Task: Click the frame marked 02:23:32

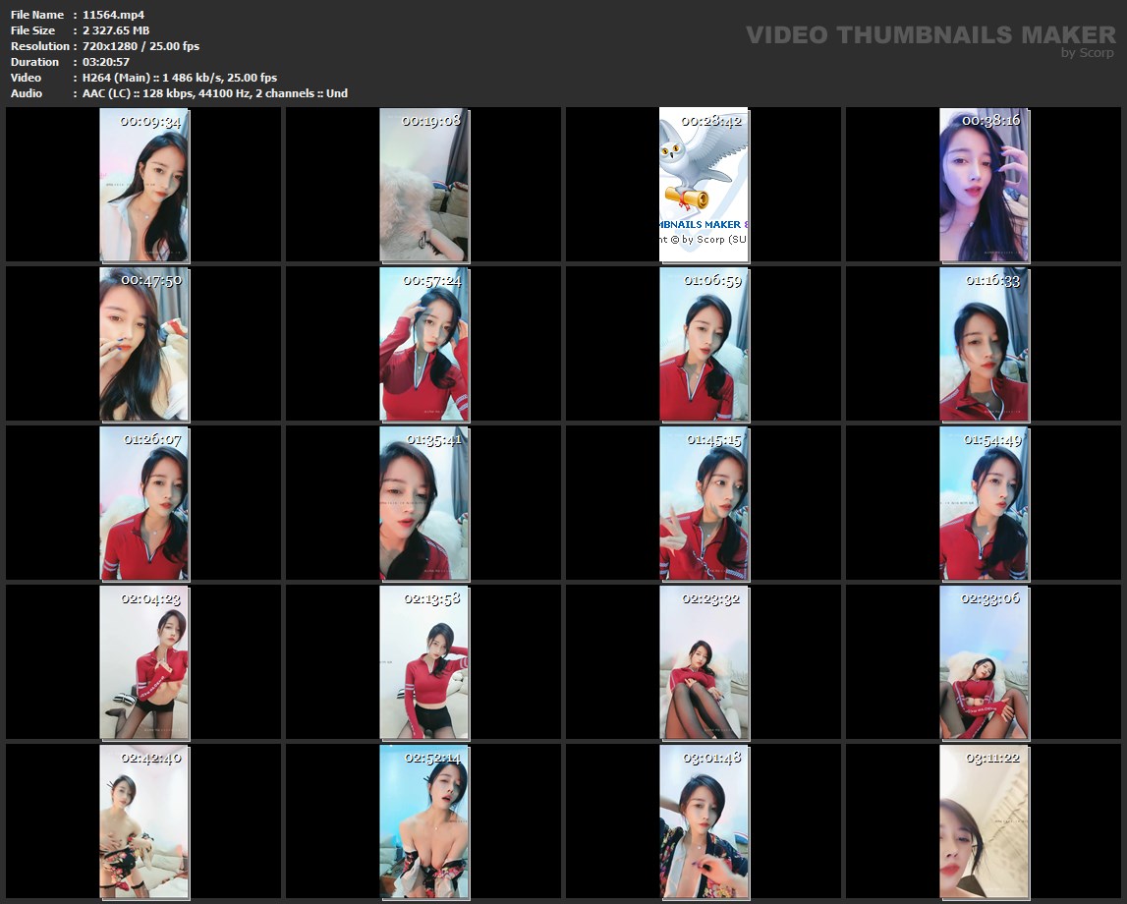Action: [704, 662]
